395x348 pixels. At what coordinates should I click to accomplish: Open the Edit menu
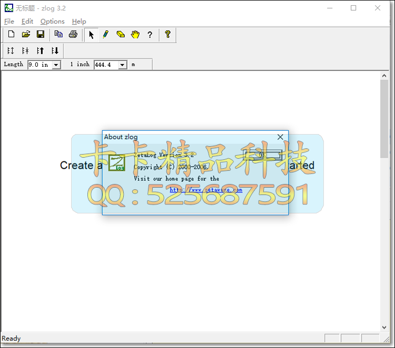pyautogui.click(x=27, y=22)
